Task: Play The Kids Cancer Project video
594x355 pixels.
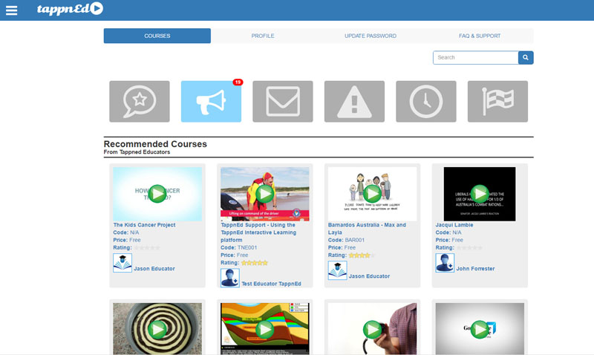Action: coord(157,194)
